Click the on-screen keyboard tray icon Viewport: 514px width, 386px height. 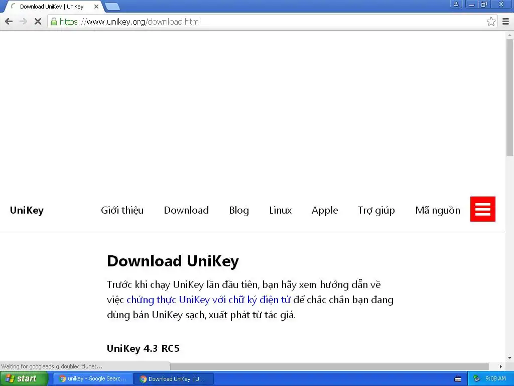pos(458,379)
